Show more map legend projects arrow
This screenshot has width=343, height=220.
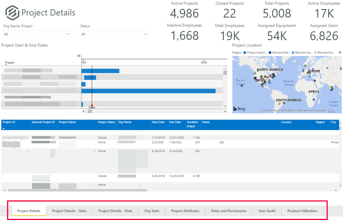[x=340, y=52]
